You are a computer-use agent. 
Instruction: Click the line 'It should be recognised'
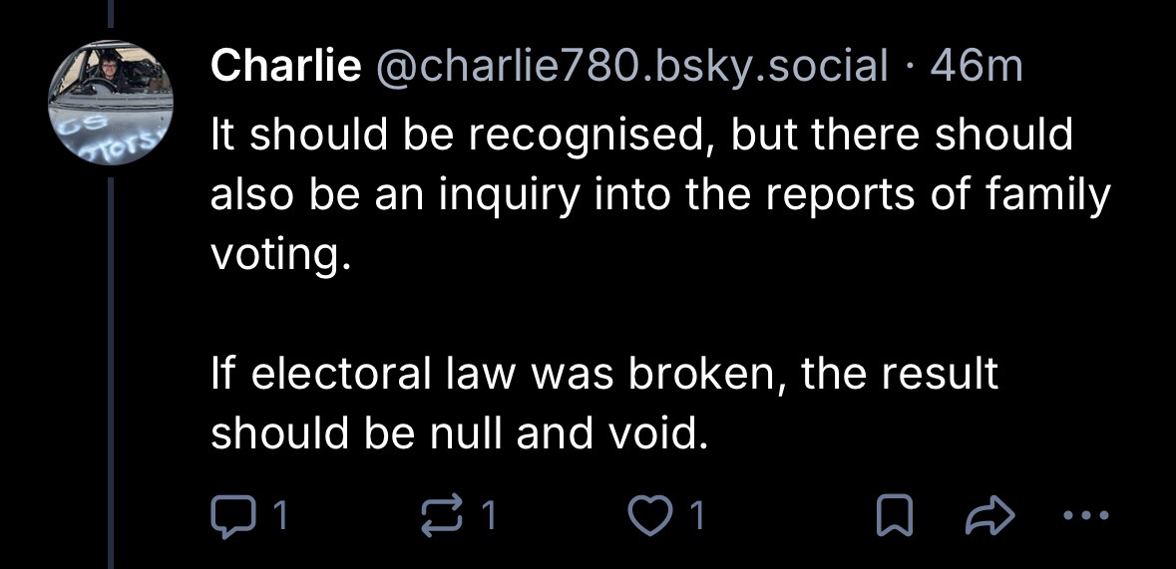tap(640, 135)
